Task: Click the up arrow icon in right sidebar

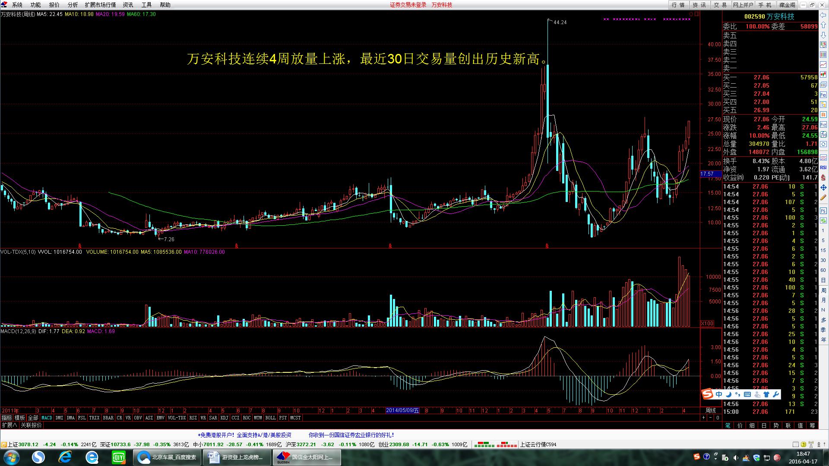Action: [823, 25]
